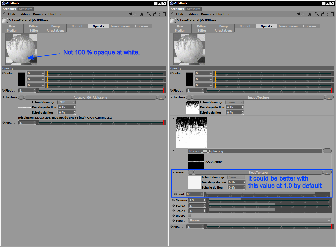336x247 pixels.
Task: Open new manager icon in left Attributs window
Action: pos(164,14)
